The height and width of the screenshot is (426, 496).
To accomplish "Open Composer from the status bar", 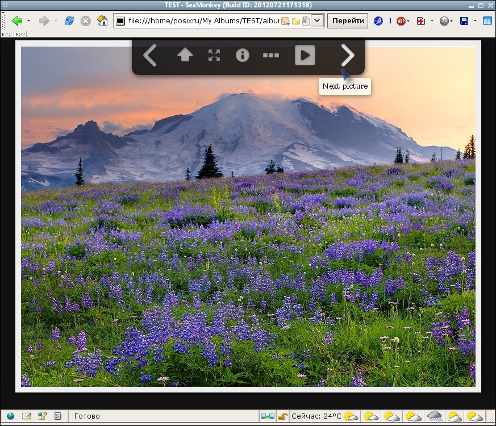I will pyautogui.click(x=42, y=416).
